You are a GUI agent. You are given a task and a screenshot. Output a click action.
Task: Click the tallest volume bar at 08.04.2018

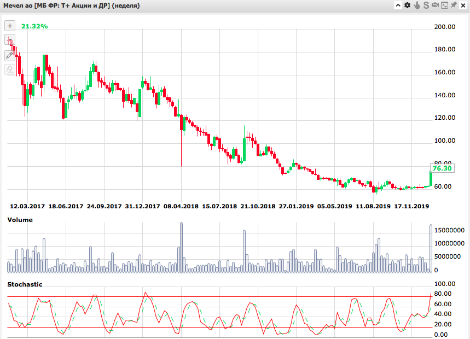click(x=181, y=247)
